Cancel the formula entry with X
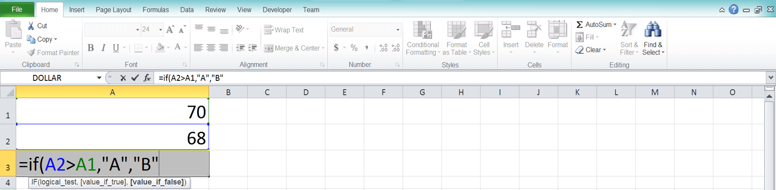 [123, 78]
